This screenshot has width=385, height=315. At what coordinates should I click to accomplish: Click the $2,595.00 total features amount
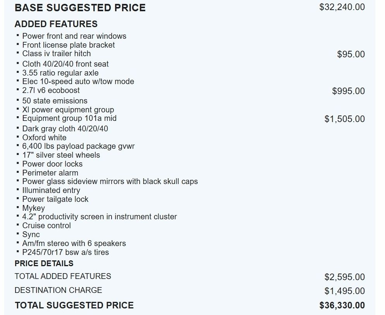click(344, 277)
